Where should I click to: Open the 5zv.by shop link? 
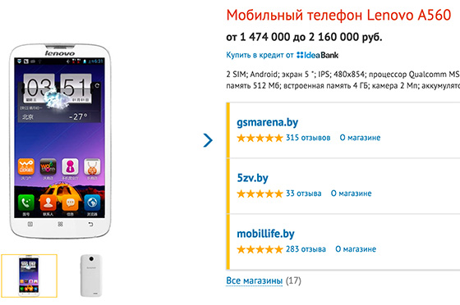click(x=252, y=178)
